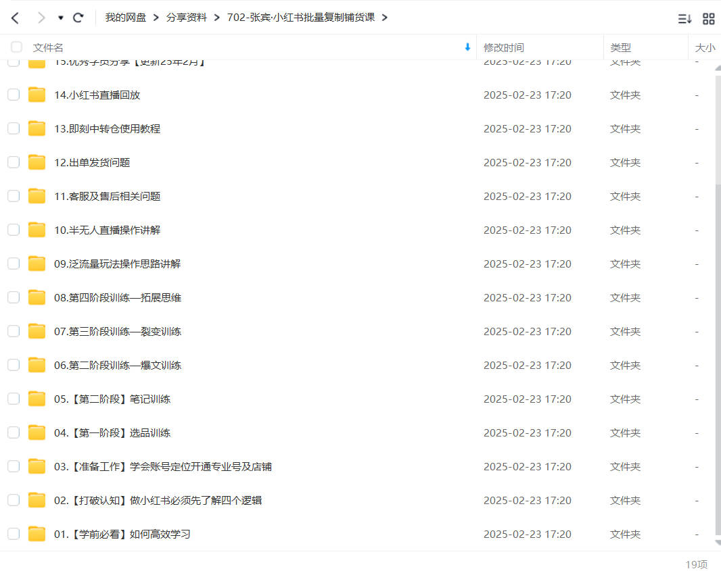Check the box for 10.半无人直播操作讲解
The height and width of the screenshot is (571, 721).
pyautogui.click(x=14, y=230)
